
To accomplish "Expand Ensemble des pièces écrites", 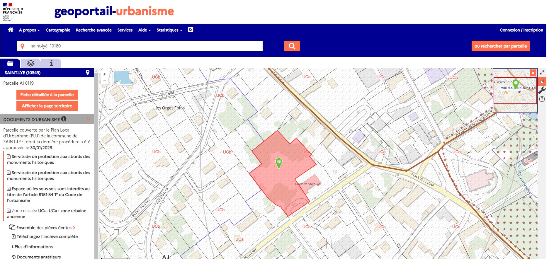I will pos(42,228).
